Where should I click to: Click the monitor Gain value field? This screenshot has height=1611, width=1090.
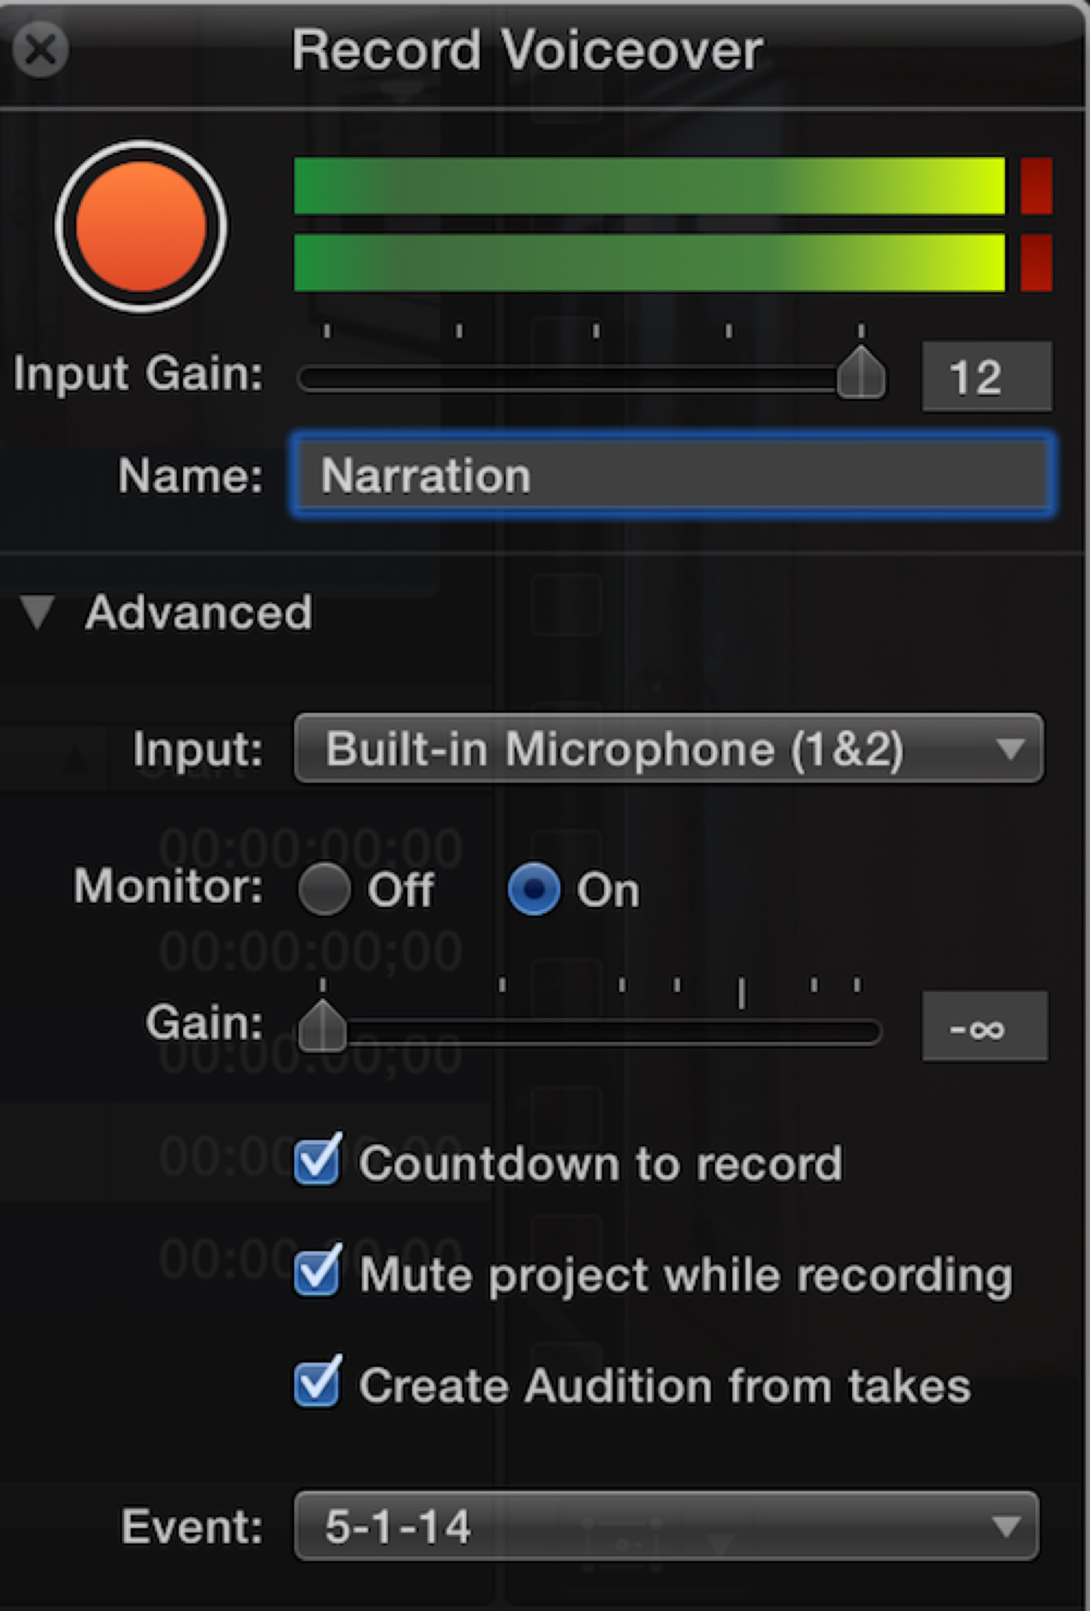pos(984,1027)
